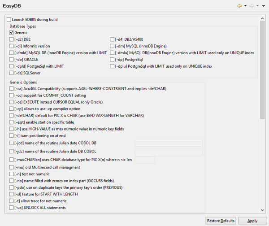This screenshot has width=269, height=226.
Task: Click the [-maxCHARlen] length input field
Action: click(x=145, y=160)
